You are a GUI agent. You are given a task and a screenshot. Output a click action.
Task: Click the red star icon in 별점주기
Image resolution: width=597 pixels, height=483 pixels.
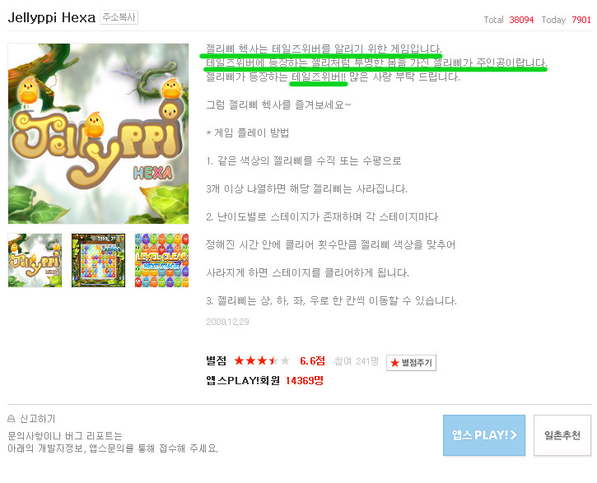pyautogui.click(x=394, y=363)
